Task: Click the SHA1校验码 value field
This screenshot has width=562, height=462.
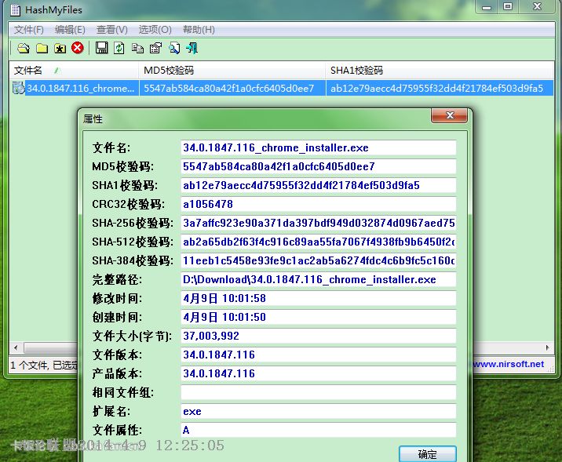Action: [318, 186]
